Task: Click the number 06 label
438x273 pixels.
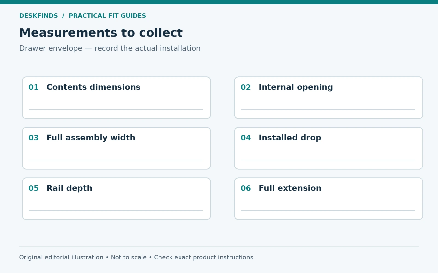Action: click(246, 188)
